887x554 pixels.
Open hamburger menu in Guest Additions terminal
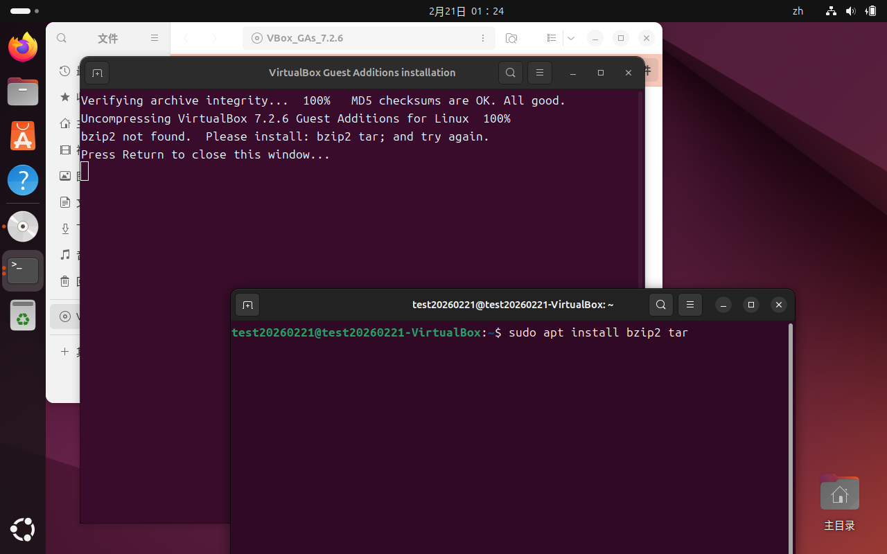(540, 73)
